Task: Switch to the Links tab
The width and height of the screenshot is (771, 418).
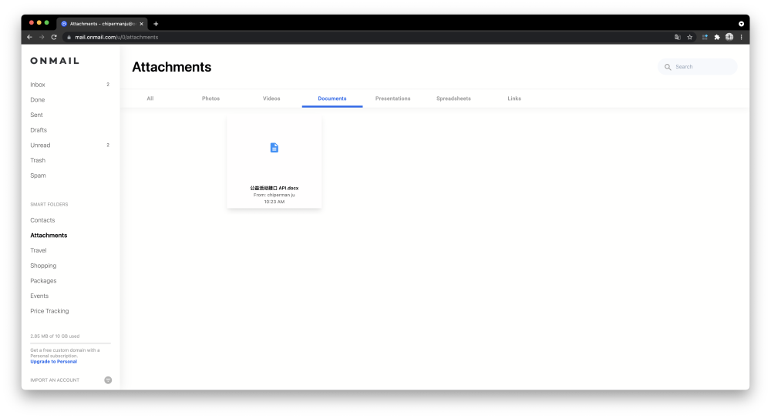Action: tap(514, 99)
